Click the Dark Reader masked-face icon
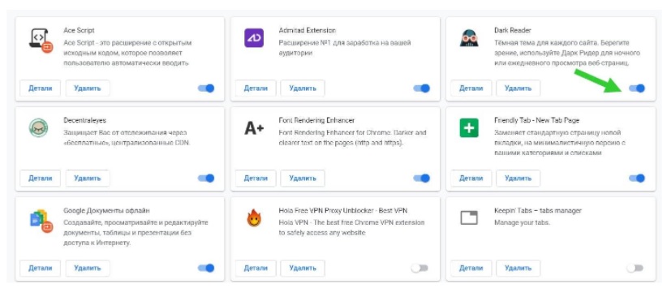 point(469,38)
